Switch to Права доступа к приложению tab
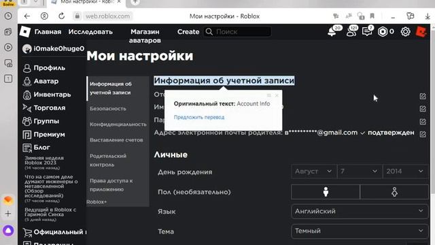The image size is (435, 245). [111, 185]
